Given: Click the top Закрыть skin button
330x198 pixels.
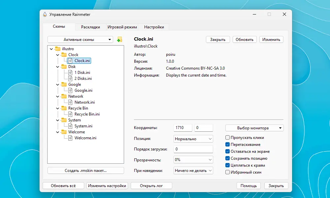Looking at the screenshot, I should [x=218, y=40].
